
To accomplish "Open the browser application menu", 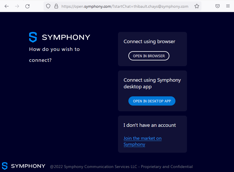I will point(228,6).
